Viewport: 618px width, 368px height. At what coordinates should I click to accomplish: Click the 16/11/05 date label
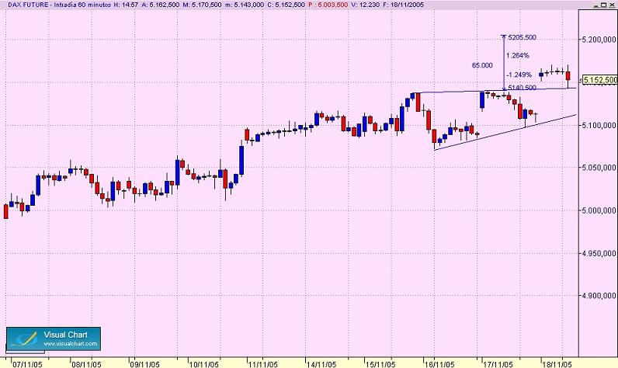point(439,364)
